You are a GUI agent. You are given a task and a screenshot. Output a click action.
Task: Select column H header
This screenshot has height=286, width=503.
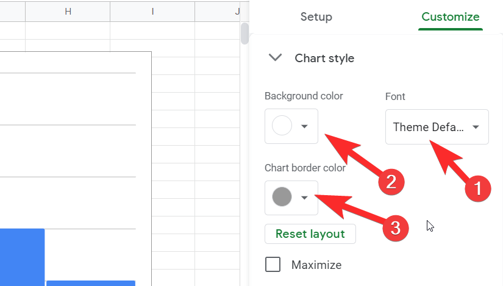pos(68,12)
